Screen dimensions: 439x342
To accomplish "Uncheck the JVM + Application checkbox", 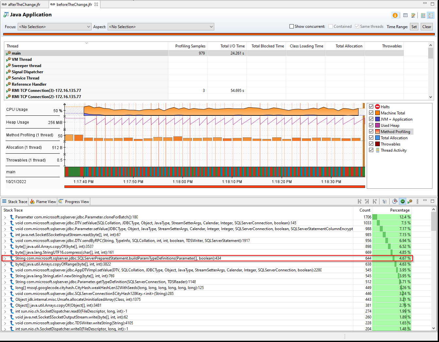I will click(x=371, y=119).
